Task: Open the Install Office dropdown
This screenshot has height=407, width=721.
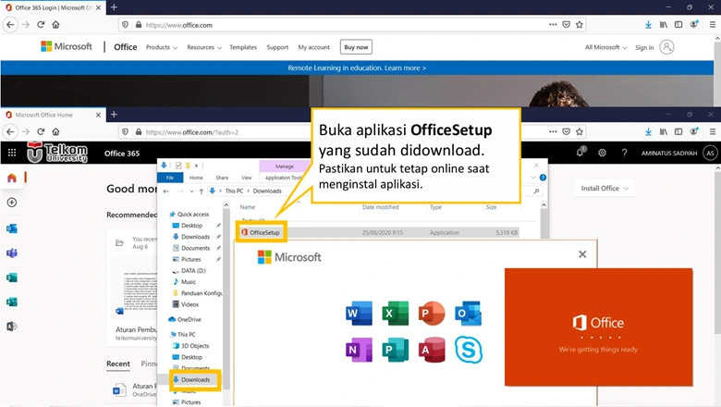Action: tap(605, 188)
